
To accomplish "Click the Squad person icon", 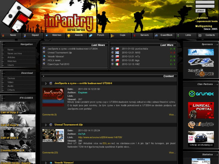I will 25,36.
